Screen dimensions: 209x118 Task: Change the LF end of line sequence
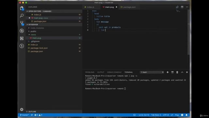[x=172, y=115]
